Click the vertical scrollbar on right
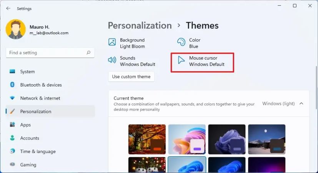Screen dimensions: 318x173 pyautogui.click(x=316, y=88)
